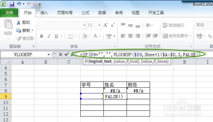This screenshot has height=122, width=213.
Task: Click the Increase Indent icon
Action: 155,36
